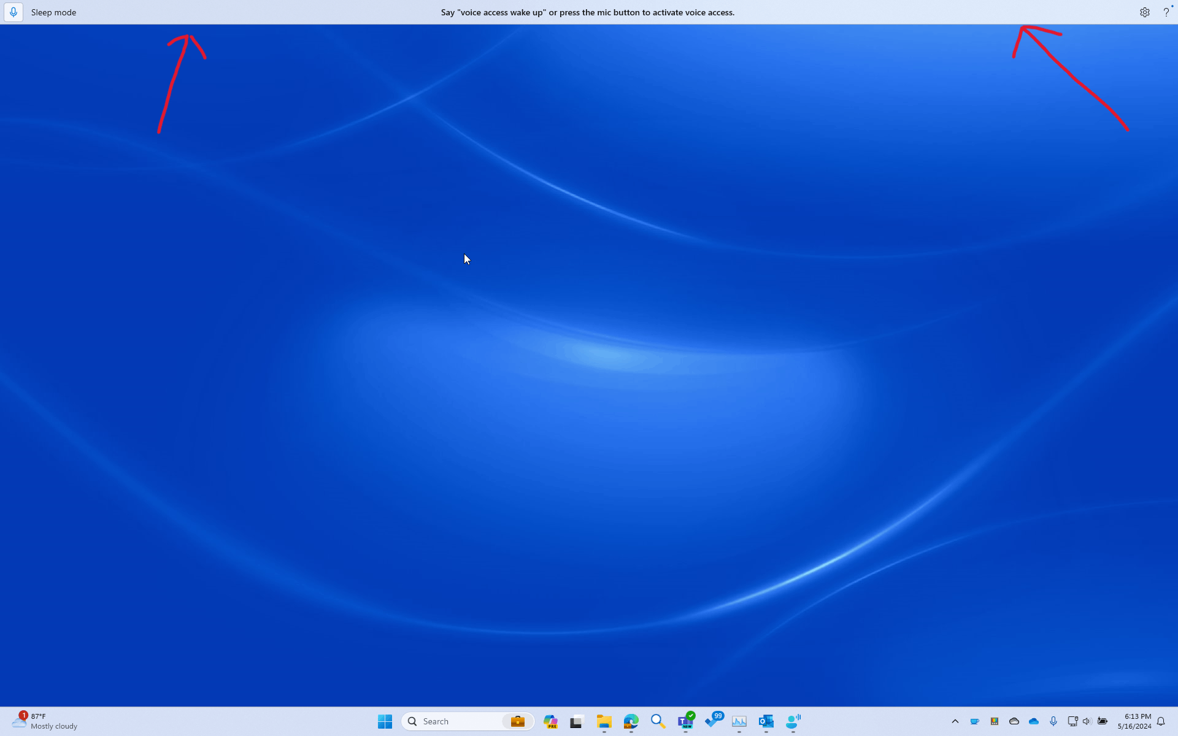Screen dimensions: 1178x736
Task: Open Microsoft Edge from taskbar
Action: pyautogui.click(x=631, y=721)
